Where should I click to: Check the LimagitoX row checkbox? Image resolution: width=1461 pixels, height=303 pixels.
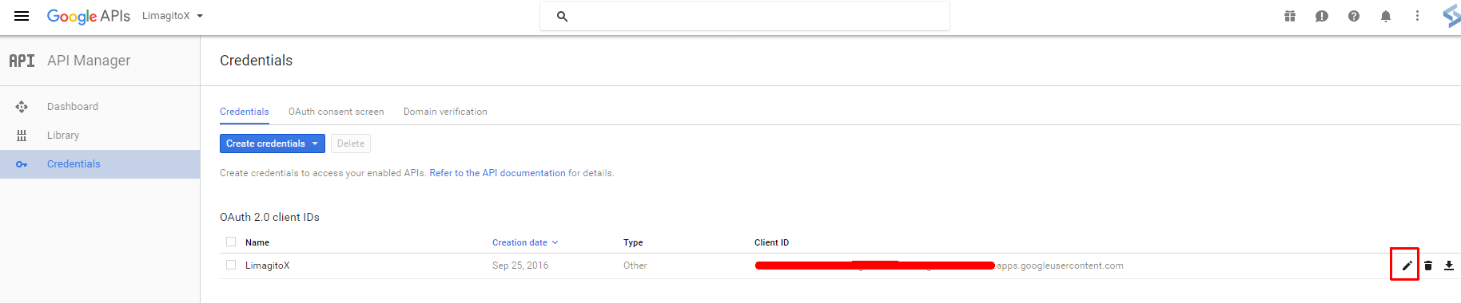[x=231, y=265]
